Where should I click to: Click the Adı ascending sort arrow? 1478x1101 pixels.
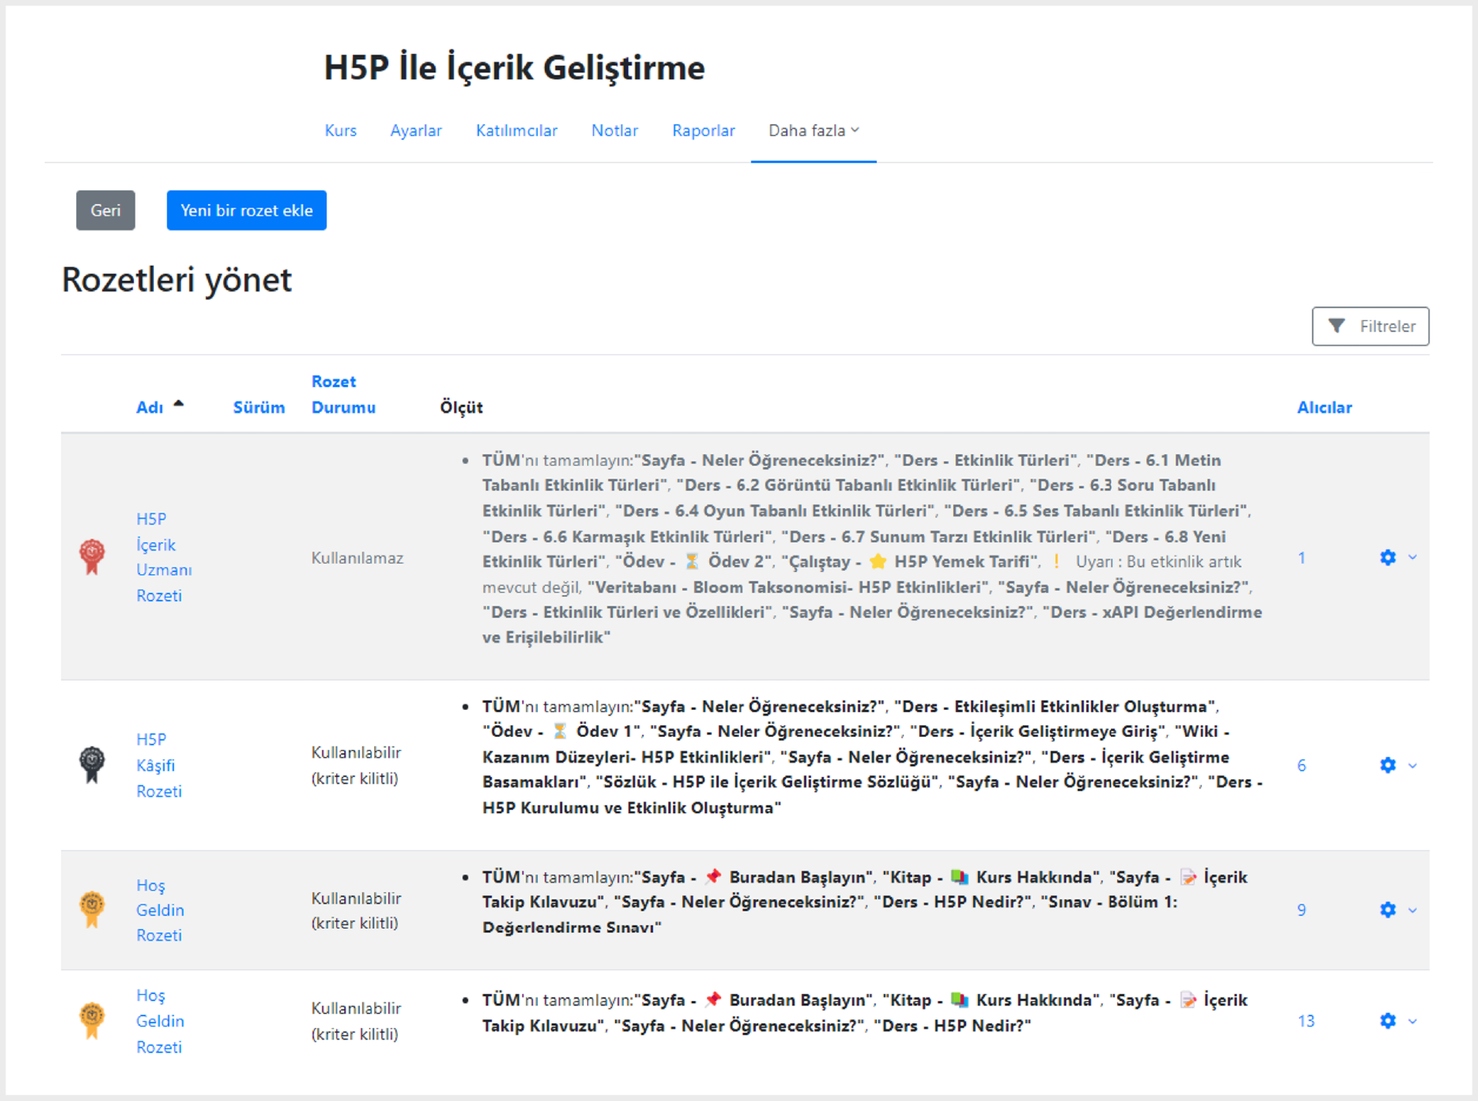(179, 403)
